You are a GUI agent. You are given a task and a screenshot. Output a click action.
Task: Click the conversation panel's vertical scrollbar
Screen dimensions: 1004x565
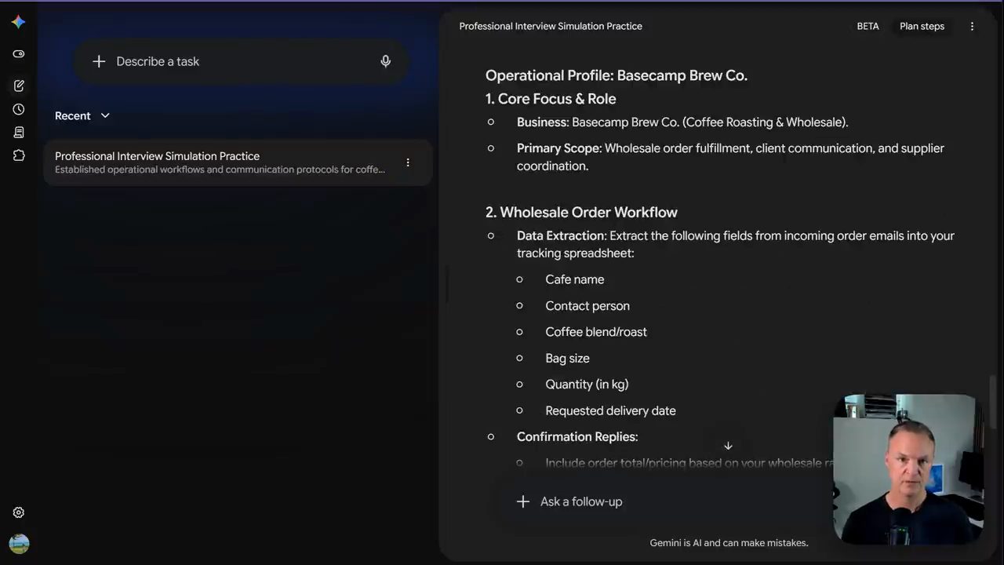click(994, 402)
